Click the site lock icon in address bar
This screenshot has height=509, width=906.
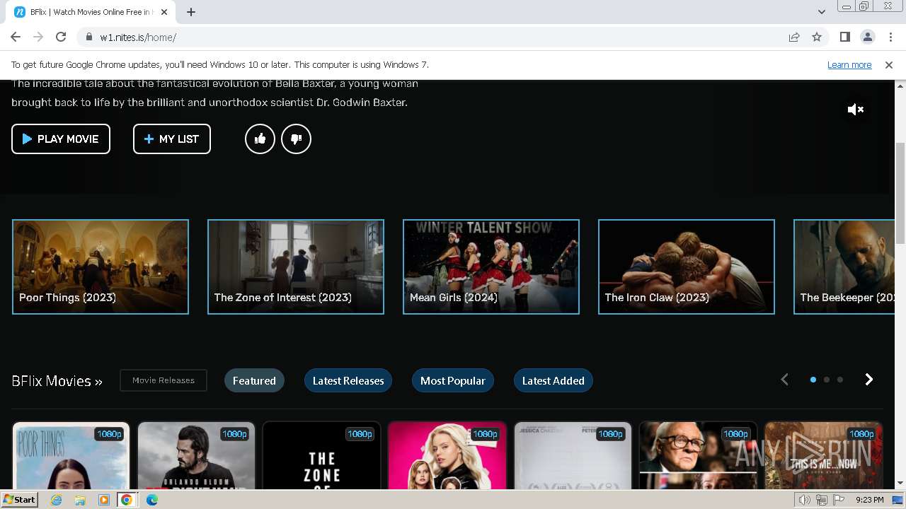(x=88, y=37)
